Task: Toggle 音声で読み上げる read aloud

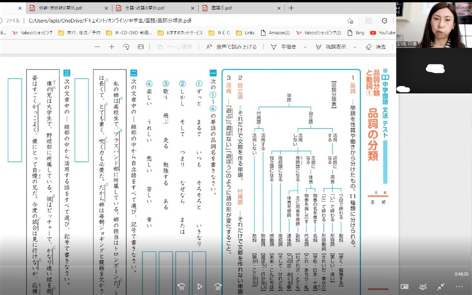Action: (230, 47)
